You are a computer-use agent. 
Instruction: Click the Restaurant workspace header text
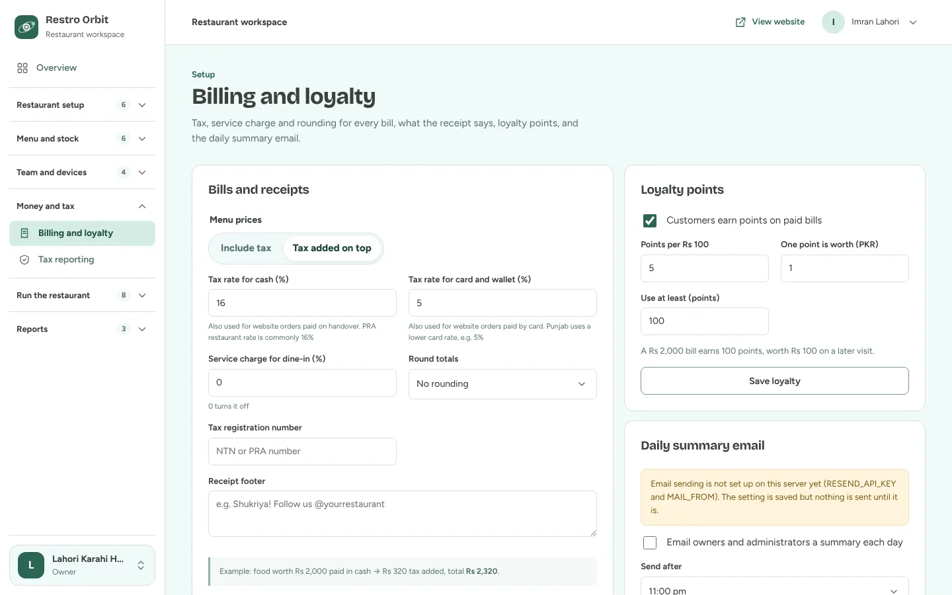click(239, 22)
